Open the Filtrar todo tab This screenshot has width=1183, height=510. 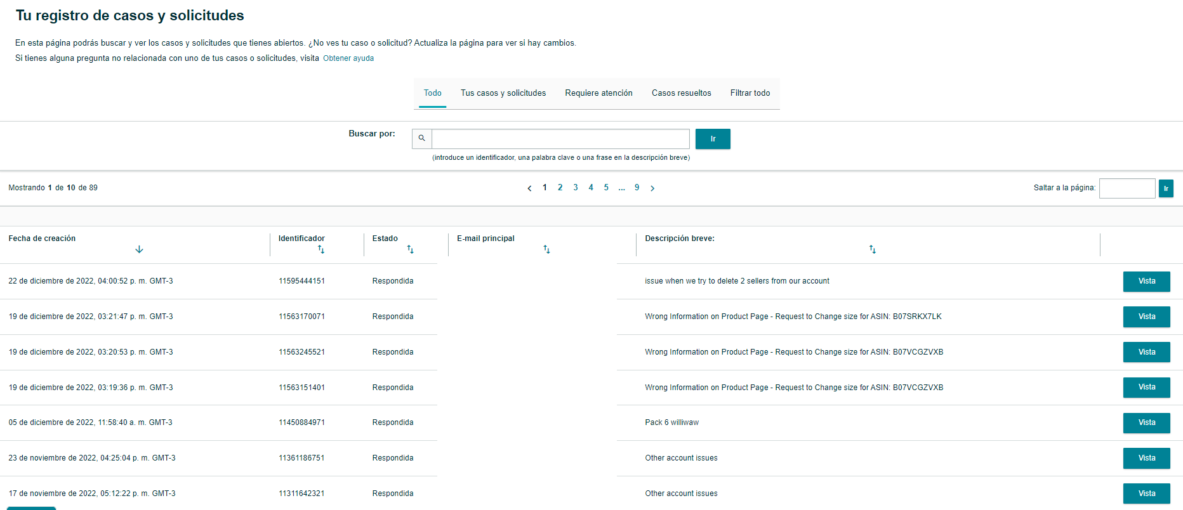[x=750, y=93]
